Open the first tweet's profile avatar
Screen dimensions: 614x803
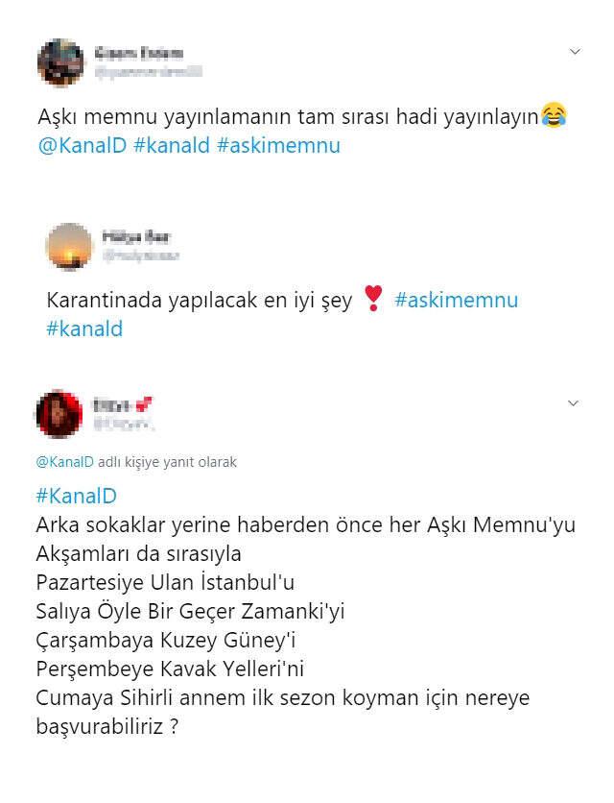[60, 62]
